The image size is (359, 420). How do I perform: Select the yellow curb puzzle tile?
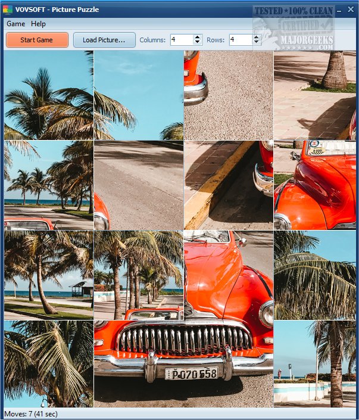tap(229, 185)
